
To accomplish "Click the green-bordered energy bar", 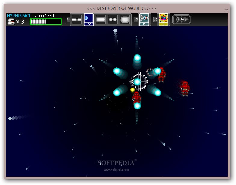I will (x=46, y=22).
